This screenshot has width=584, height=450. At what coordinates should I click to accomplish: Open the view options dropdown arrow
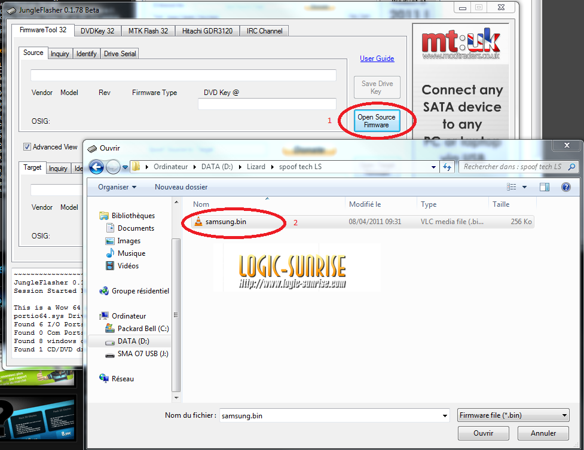tap(525, 187)
